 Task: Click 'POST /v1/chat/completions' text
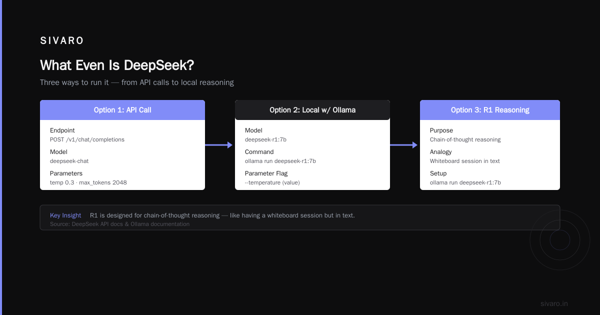point(87,140)
